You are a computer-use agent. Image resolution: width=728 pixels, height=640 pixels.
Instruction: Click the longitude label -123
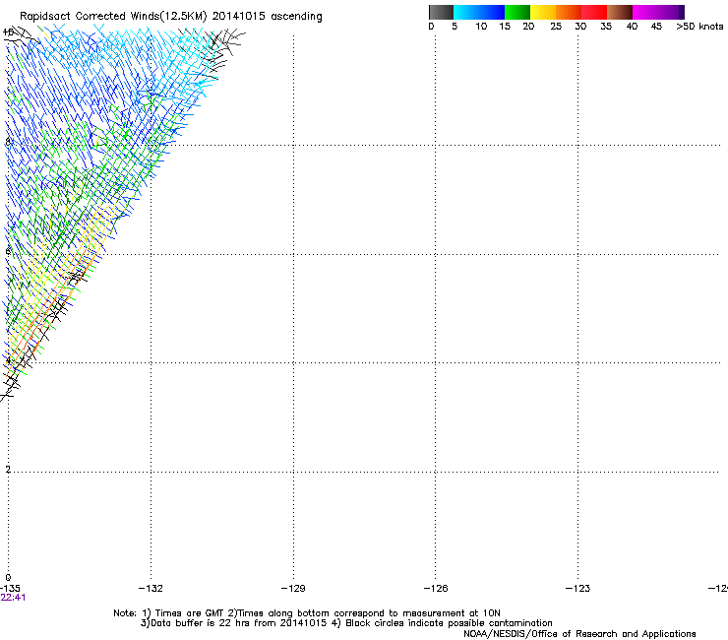pos(578,589)
